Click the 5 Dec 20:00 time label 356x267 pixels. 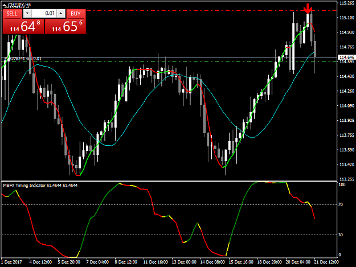tap(69, 262)
